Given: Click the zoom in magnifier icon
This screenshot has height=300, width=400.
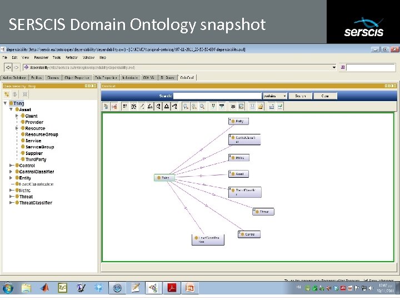Looking at the screenshot, I should (x=186, y=107).
